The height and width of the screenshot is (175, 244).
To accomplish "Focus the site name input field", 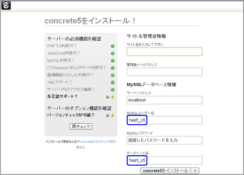I will (165, 52).
